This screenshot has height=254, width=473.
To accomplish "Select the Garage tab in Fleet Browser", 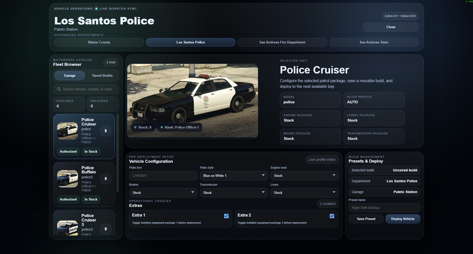I will [x=70, y=75].
